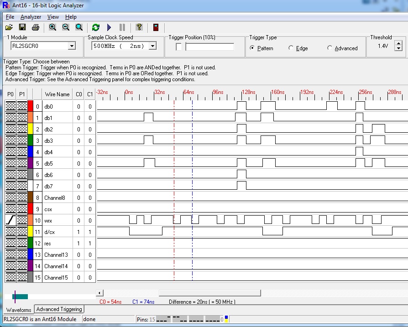This screenshot has height=327, width=408.
Task: Click the Trigger Position slider track
Action: pos(210,47)
